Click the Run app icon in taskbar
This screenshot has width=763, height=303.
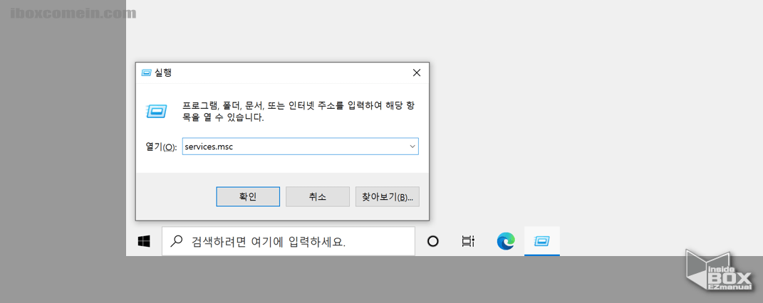(541, 241)
